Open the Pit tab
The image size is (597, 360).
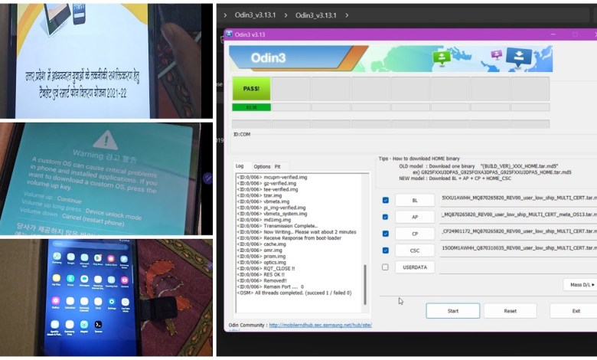tap(278, 166)
